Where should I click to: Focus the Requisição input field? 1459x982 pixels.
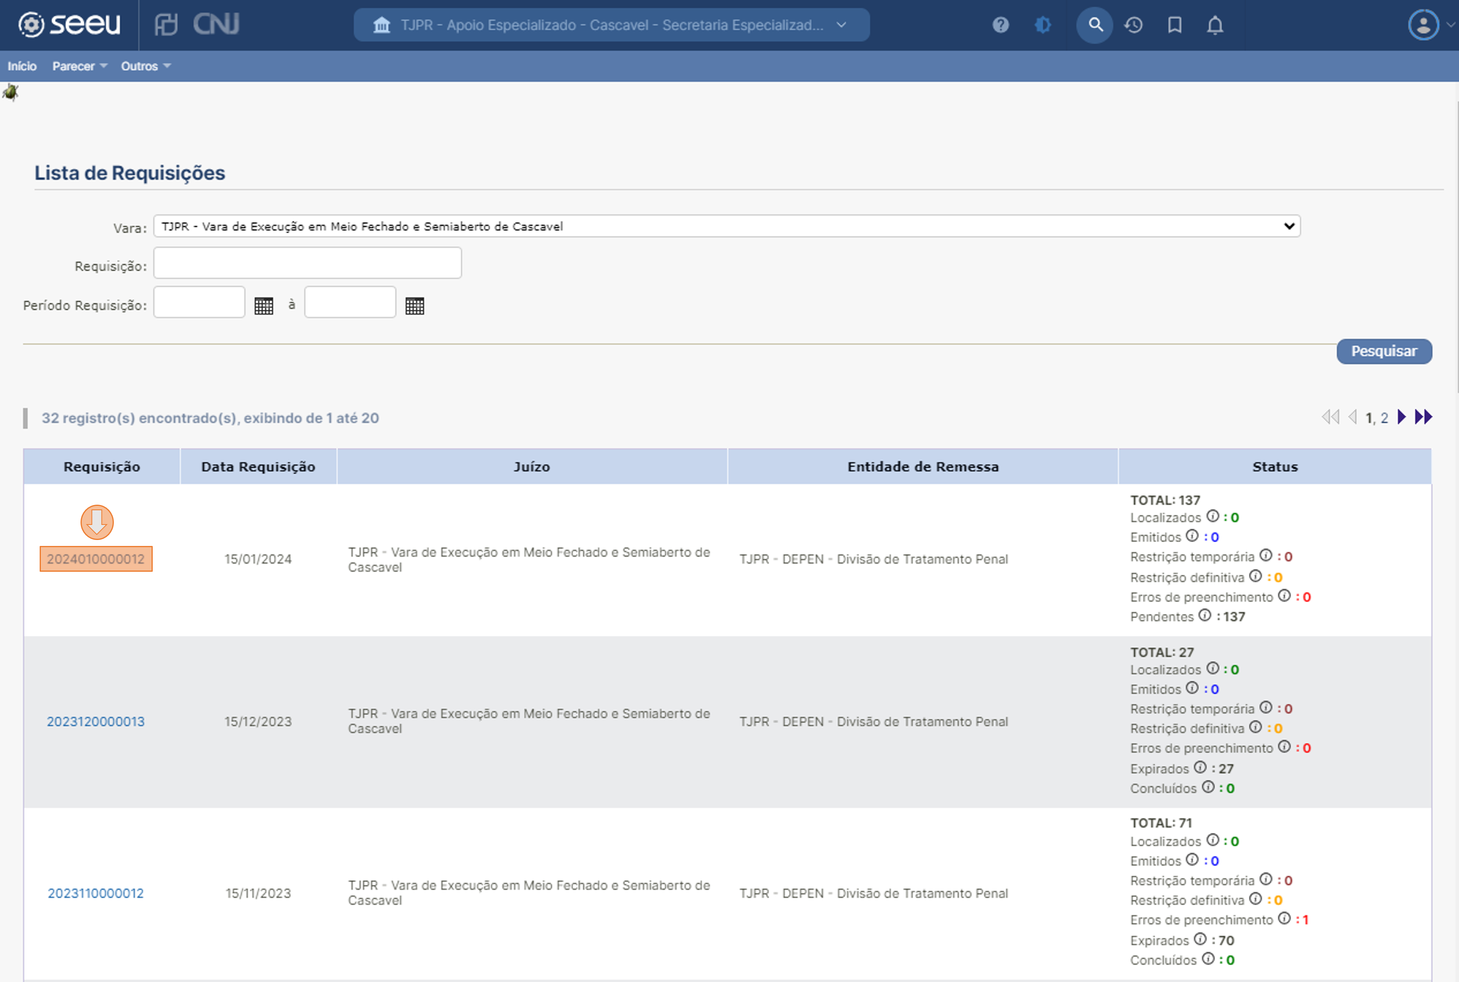(x=307, y=263)
